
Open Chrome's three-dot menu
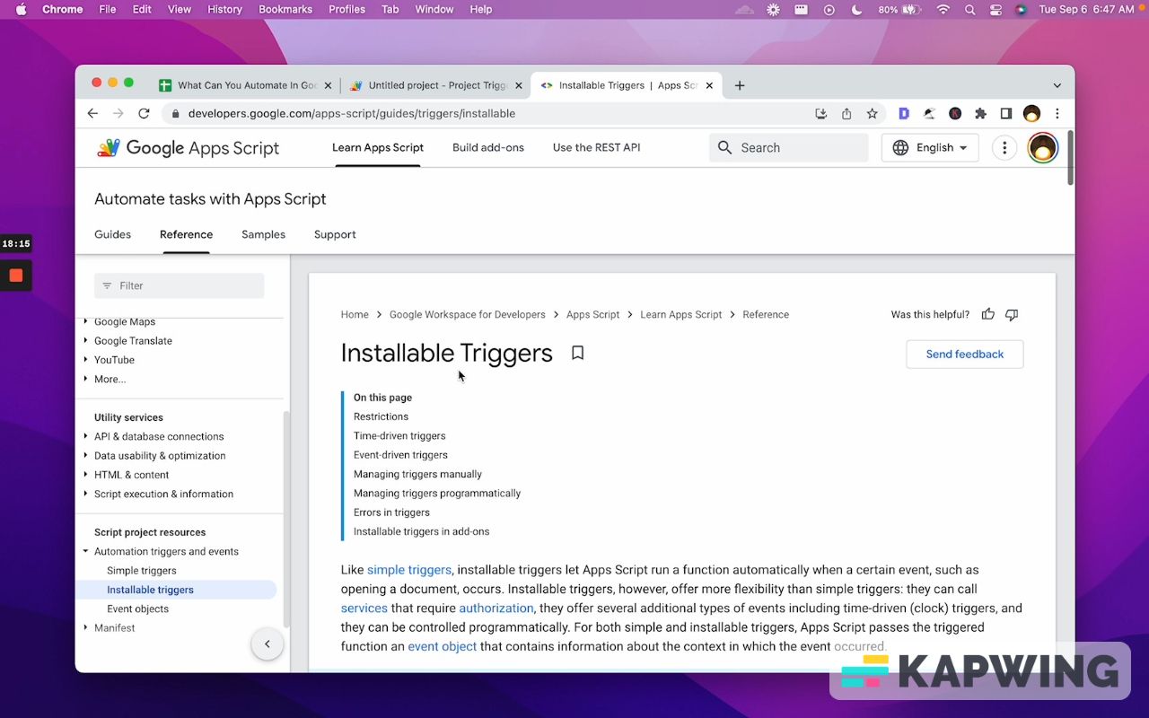(x=1057, y=113)
